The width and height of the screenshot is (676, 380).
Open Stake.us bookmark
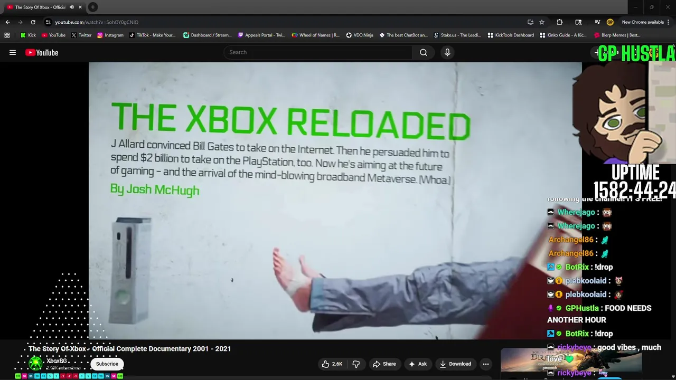[457, 35]
